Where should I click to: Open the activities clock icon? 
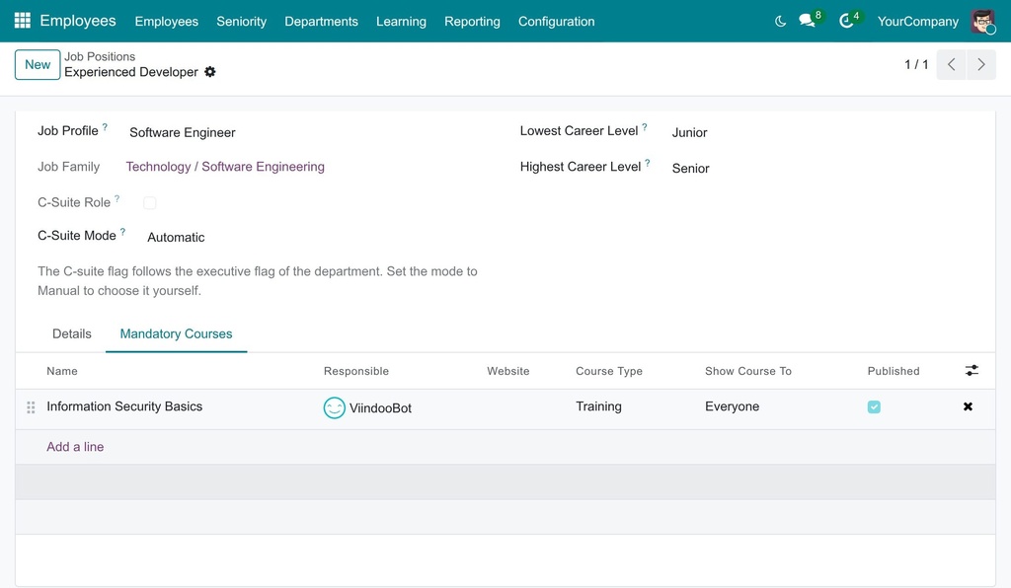point(846,22)
